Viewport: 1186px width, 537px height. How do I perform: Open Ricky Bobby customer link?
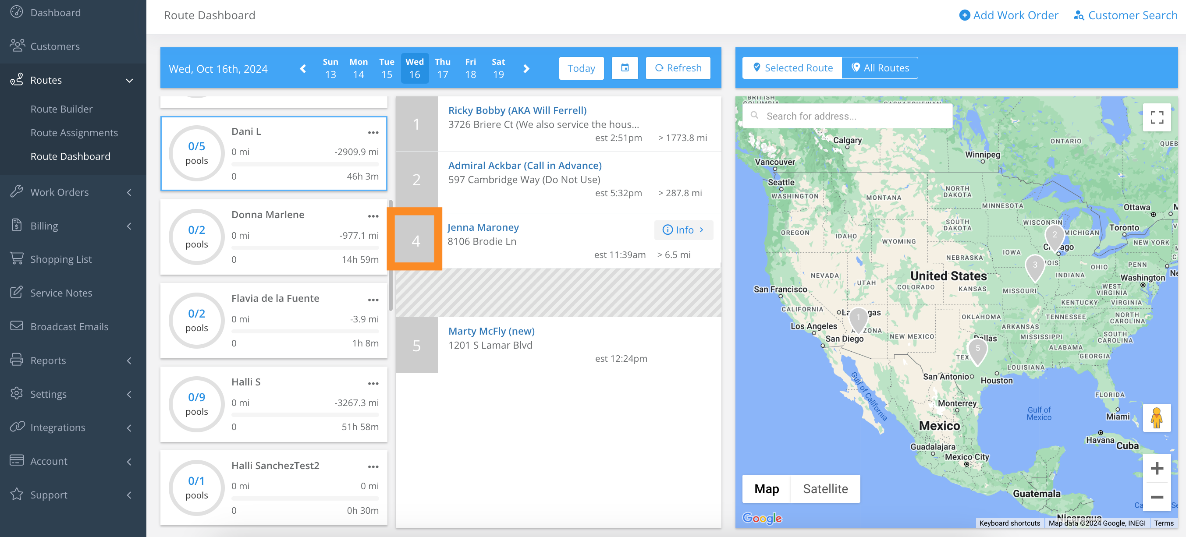coord(518,110)
